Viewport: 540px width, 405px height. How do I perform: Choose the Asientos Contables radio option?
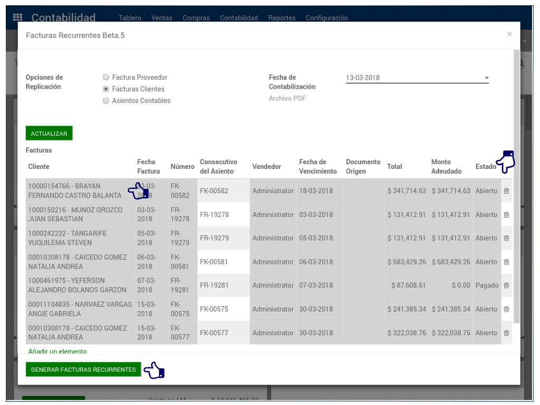[x=106, y=101]
